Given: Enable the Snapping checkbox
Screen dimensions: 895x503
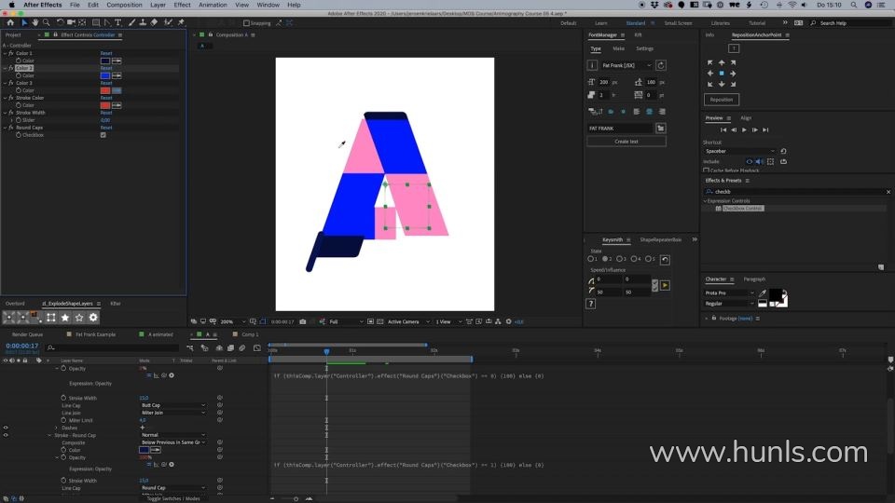Looking at the screenshot, I should (246, 22).
